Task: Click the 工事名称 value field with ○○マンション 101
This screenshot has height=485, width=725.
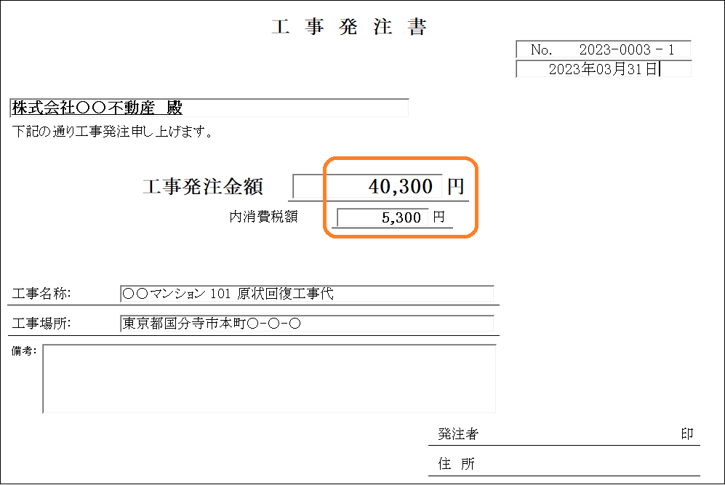Action: pyautogui.click(x=306, y=294)
